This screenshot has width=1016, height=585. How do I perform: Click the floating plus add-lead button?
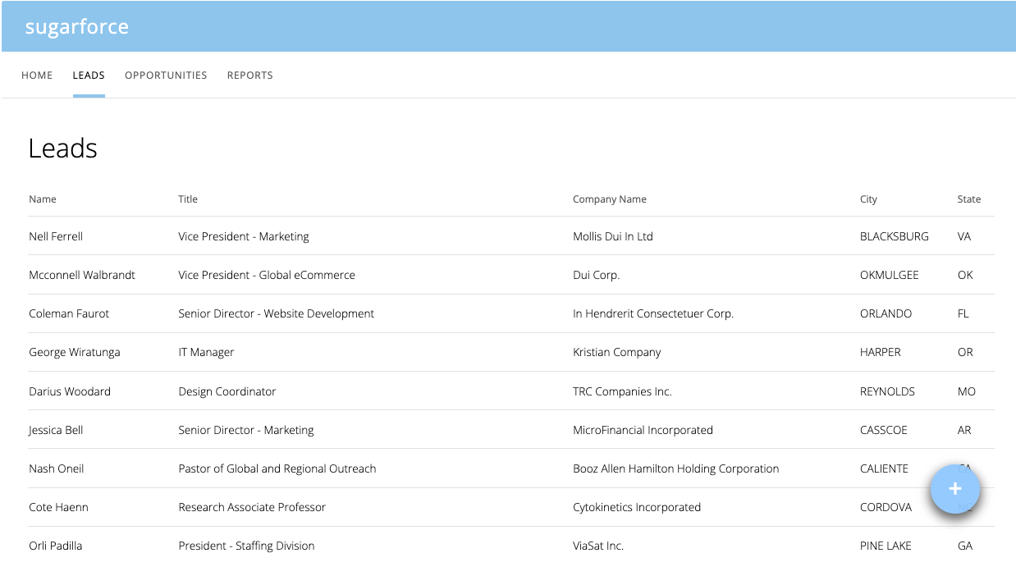pyautogui.click(x=954, y=489)
